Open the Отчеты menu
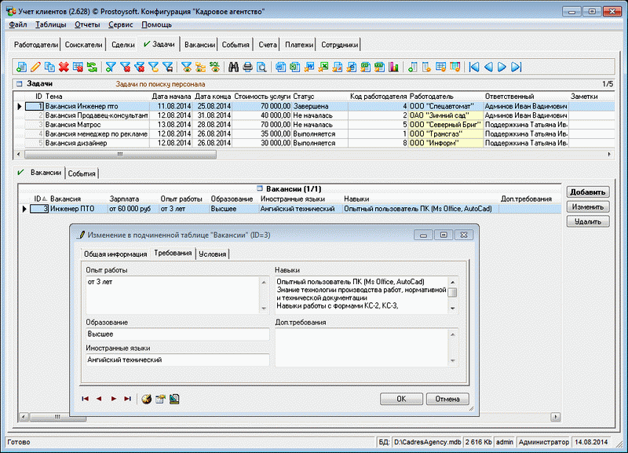The image size is (628, 453). point(87,24)
